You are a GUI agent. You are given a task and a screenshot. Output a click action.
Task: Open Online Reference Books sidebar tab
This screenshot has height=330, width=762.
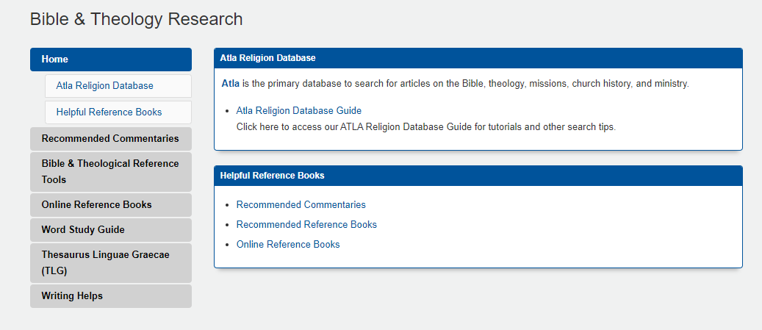(x=111, y=205)
